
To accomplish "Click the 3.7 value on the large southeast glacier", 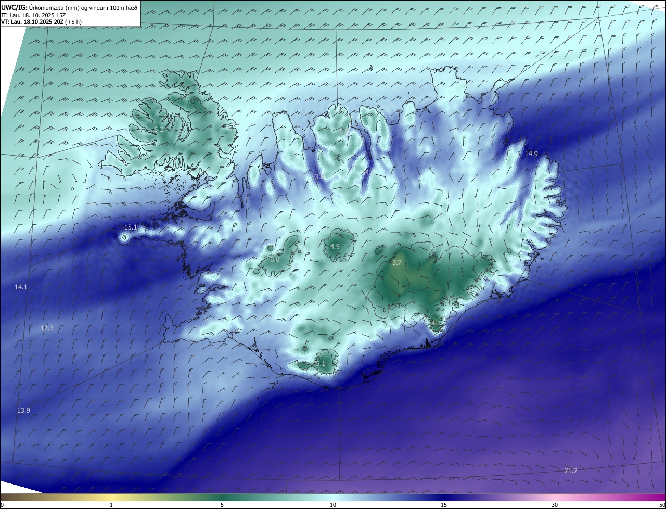I will pyautogui.click(x=396, y=263).
